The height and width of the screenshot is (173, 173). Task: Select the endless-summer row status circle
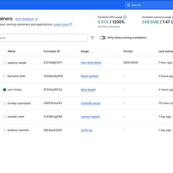[x=4, y=130]
